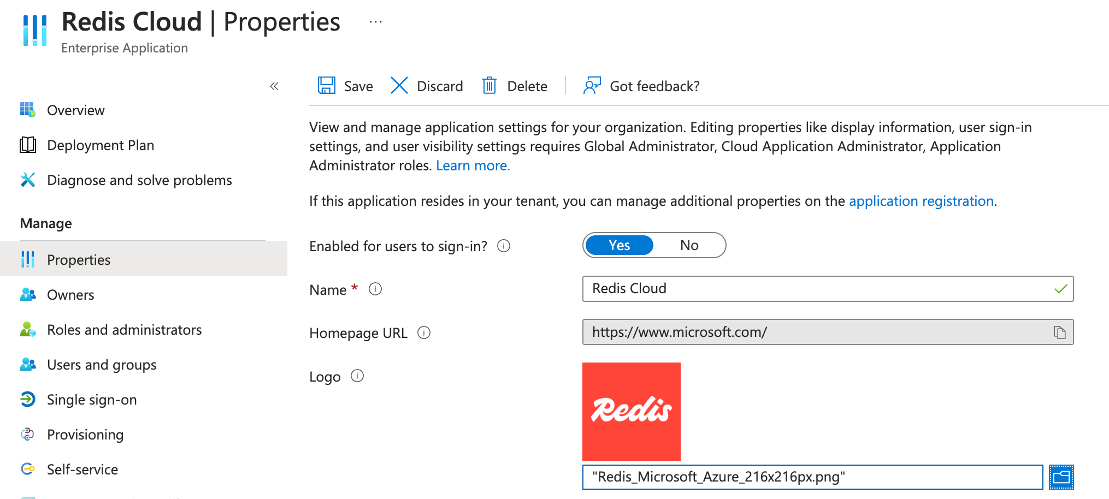Open the application registration link
The width and height of the screenshot is (1109, 499).
click(921, 201)
